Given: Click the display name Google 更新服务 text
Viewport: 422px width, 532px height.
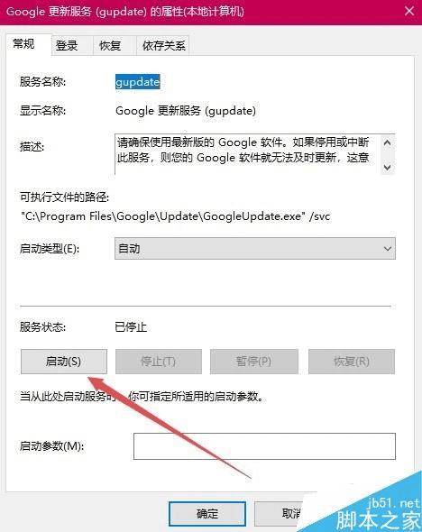Looking at the screenshot, I should [x=186, y=111].
